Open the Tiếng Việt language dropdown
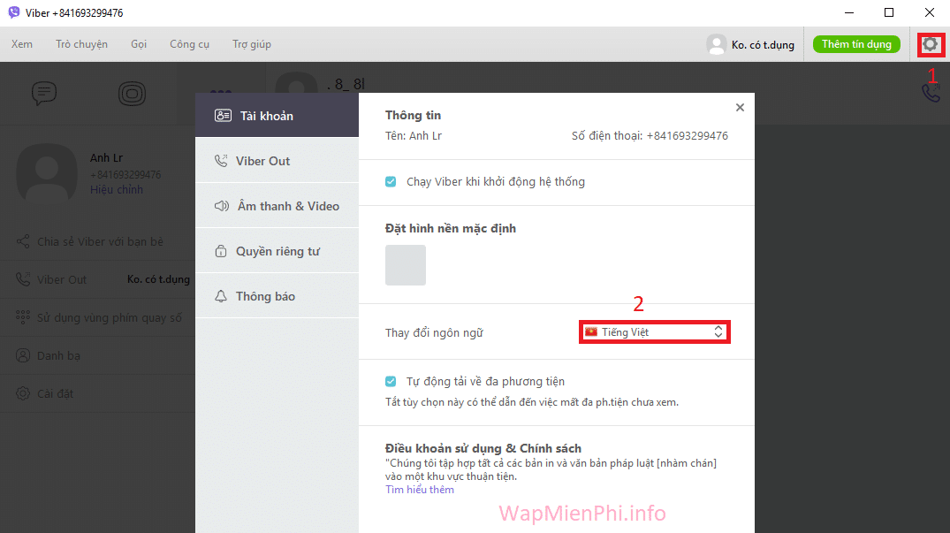 [x=654, y=332]
